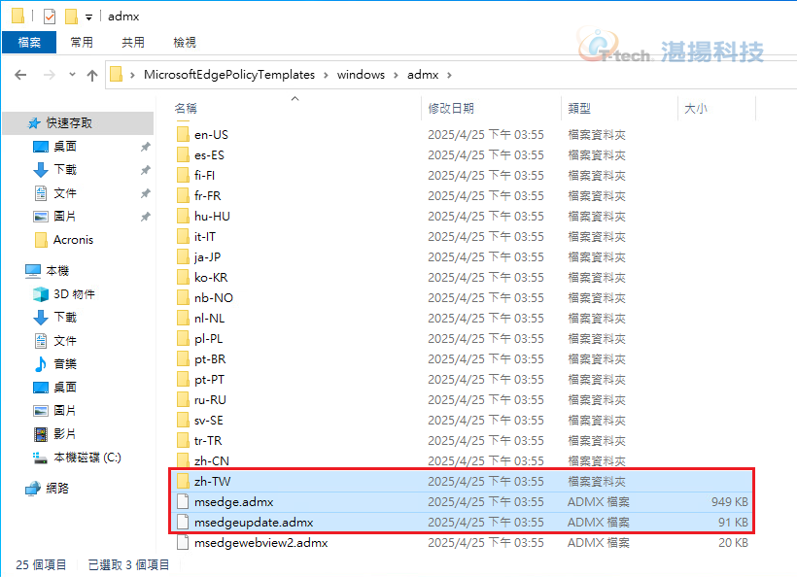Viewport: 797px width, 577px height.
Task: Select the zh-TW folder icon
Action: pos(183,481)
